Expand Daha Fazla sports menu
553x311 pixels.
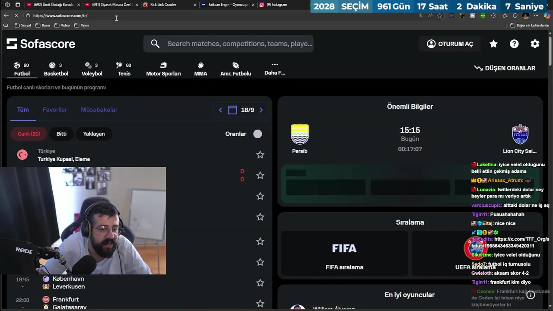click(x=275, y=69)
